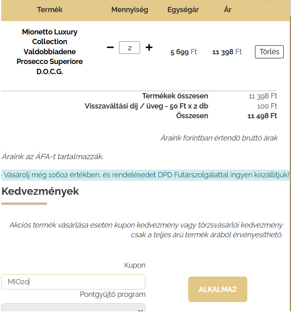Viewport: 291px width, 313px height.
Task: Decrease quantity with the minus icon
Action: (110, 47)
